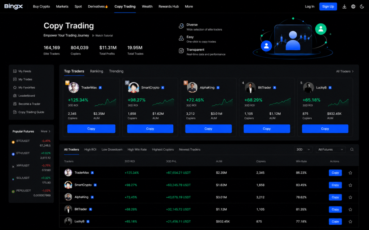Click the +87,654.21 USDT PnL value
This screenshot has height=230, width=369.
point(178,173)
